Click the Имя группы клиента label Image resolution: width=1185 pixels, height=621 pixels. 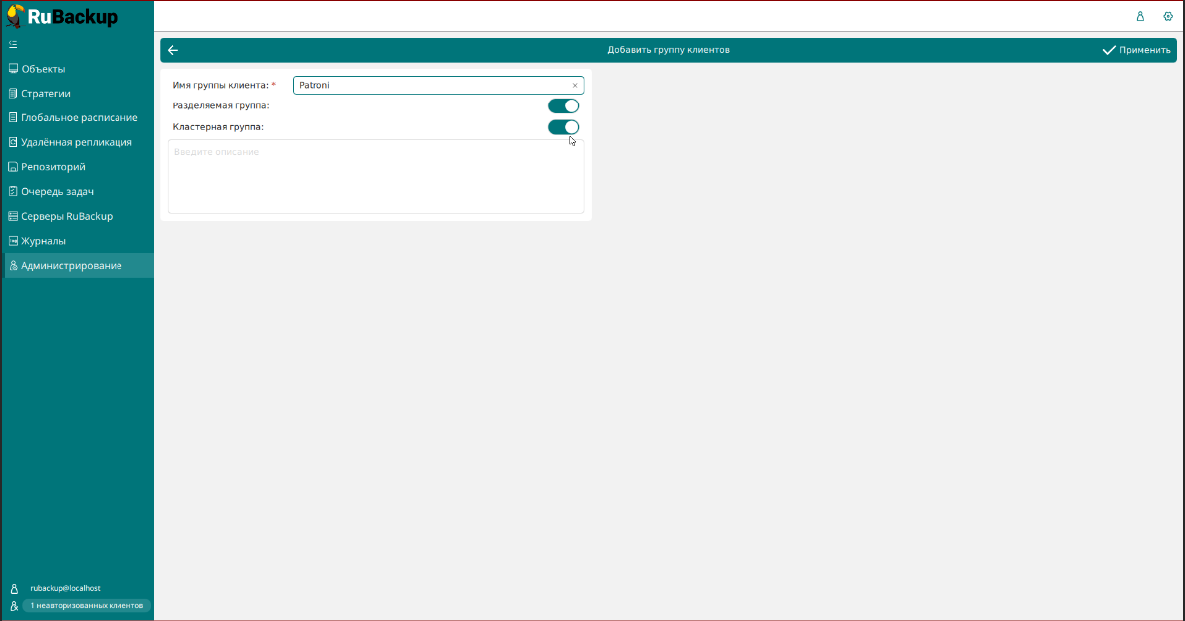(x=221, y=85)
